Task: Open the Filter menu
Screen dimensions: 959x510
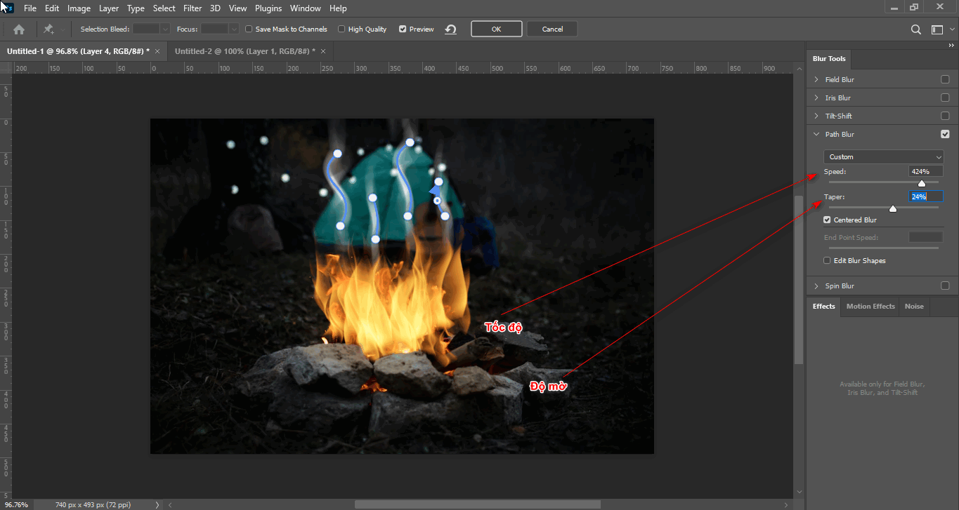Action: pyautogui.click(x=193, y=8)
